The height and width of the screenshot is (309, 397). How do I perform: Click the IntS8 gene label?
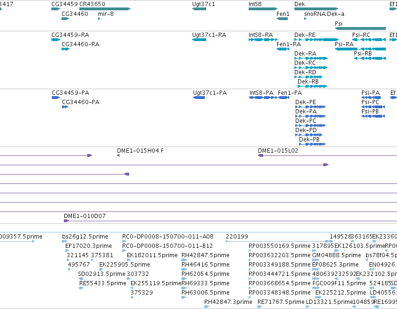click(x=255, y=4)
